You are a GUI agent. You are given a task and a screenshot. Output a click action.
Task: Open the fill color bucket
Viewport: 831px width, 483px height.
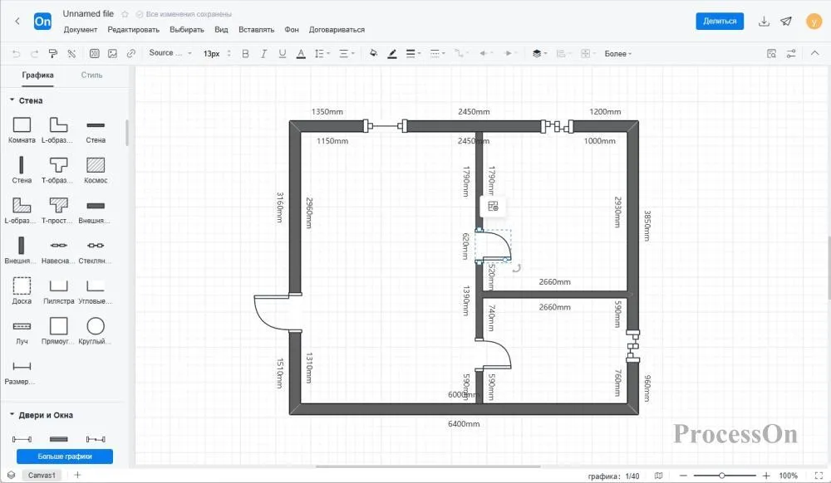click(x=373, y=53)
